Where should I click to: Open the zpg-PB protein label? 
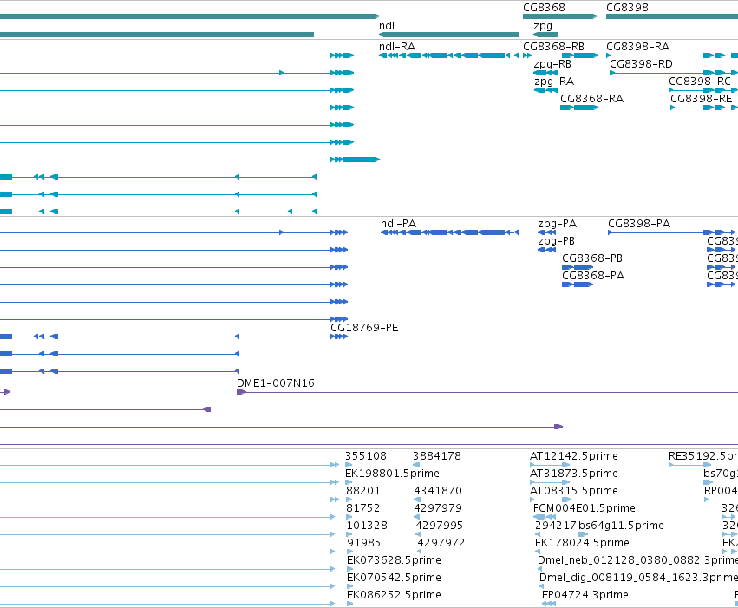[x=557, y=241]
